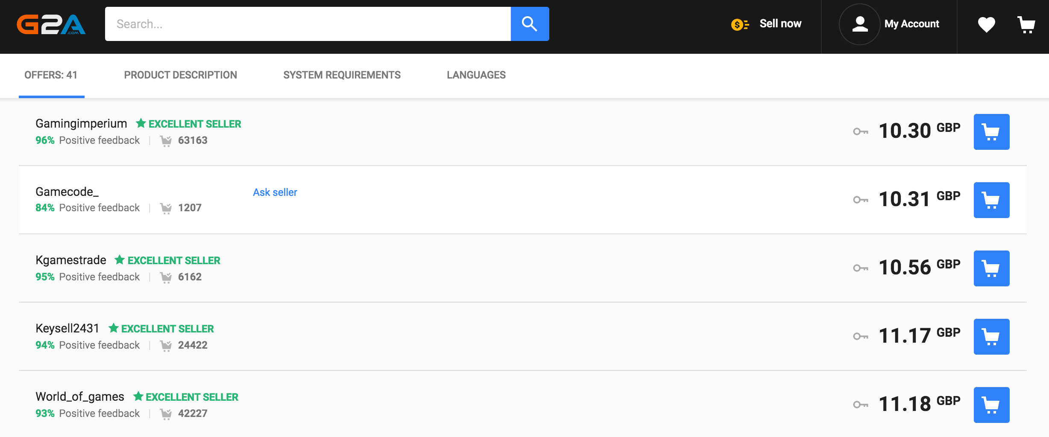
Task: Click sales cart icon next to 63163
Action: point(166,141)
